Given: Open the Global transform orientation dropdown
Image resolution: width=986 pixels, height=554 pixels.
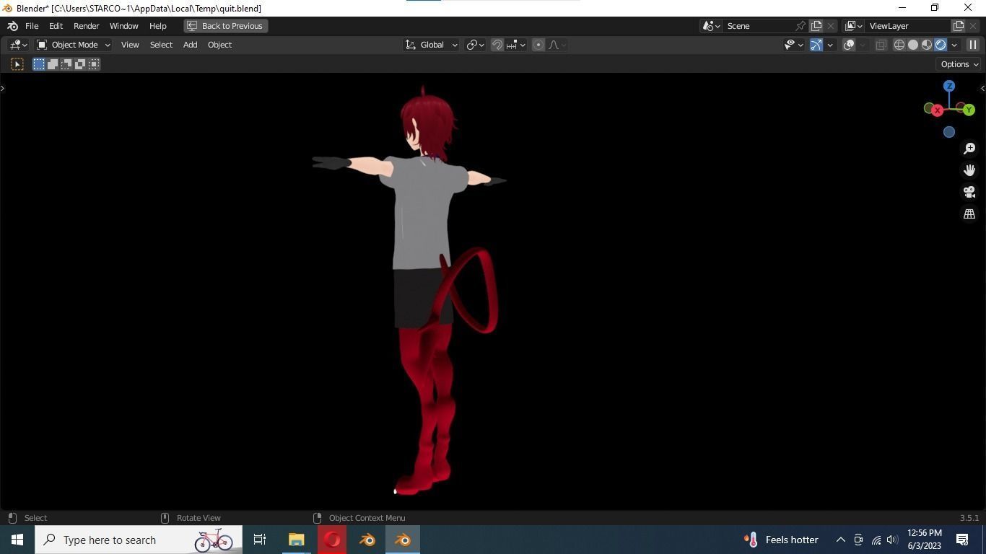Looking at the screenshot, I should click(431, 44).
